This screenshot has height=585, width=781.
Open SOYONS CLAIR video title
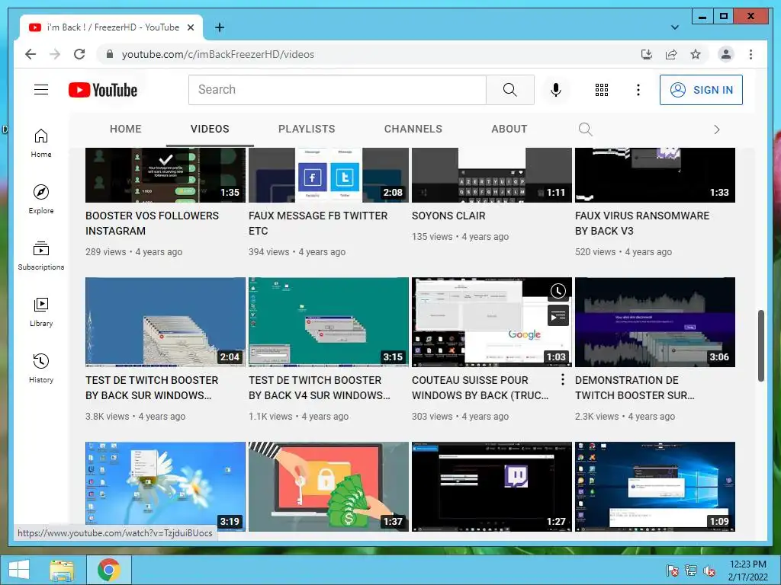pyautogui.click(x=448, y=216)
